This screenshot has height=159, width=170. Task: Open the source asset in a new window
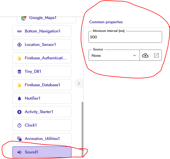(156, 55)
